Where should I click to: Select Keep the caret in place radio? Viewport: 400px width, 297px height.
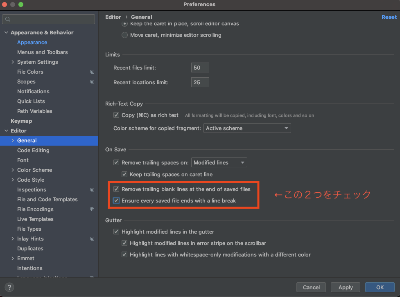(124, 24)
